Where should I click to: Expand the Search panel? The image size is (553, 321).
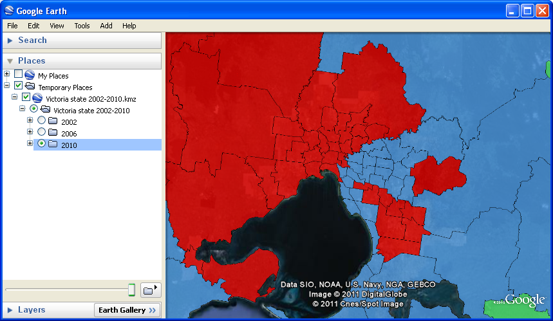pos(10,41)
